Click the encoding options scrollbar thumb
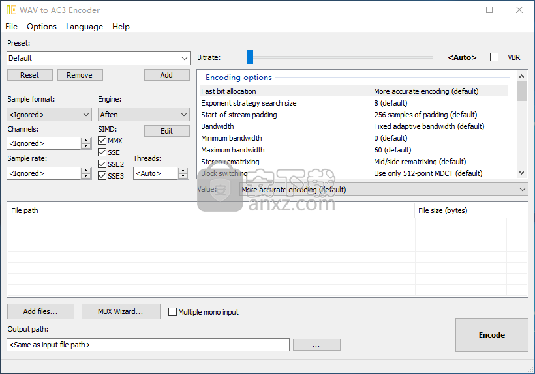This screenshot has width=535, height=374. click(x=521, y=91)
